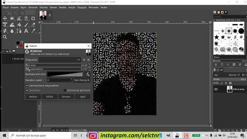Toggle visibility of Adsız.png layer
The height and width of the screenshot is (139, 247).
tap(216, 89)
